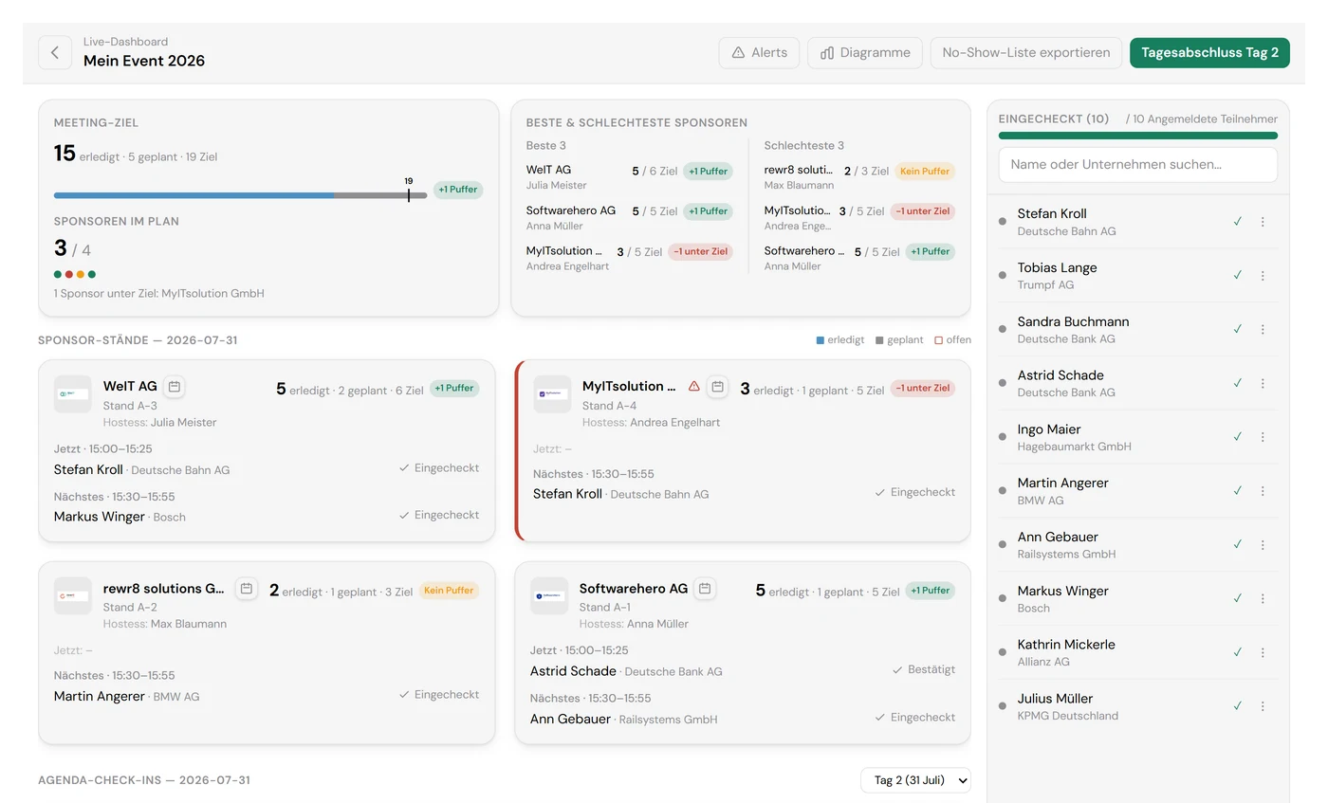Viewport: 1328px width, 803px height.
Task: Open the Tag 2 (31 Juli) day dropdown
Action: coord(915,780)
